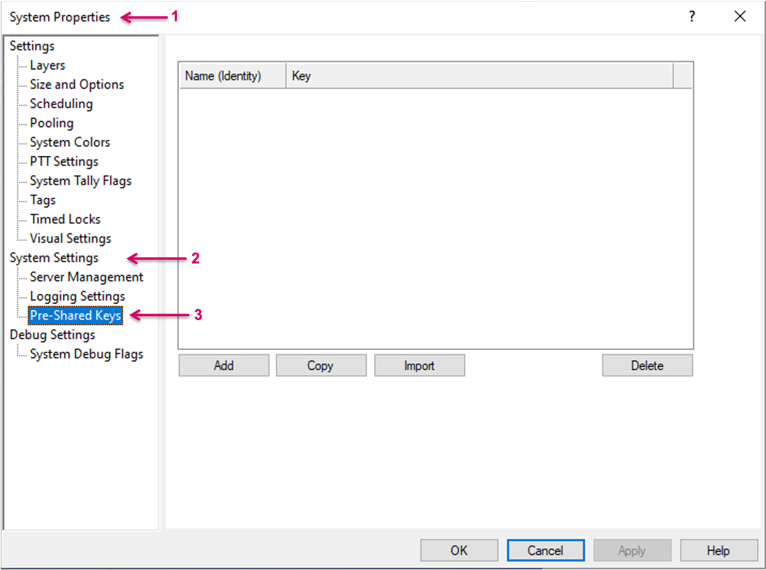Image resolution: width=766 pixels, height=570 pixels.
Task: Select System Colors in settings tree
Action: pos(70,142)
